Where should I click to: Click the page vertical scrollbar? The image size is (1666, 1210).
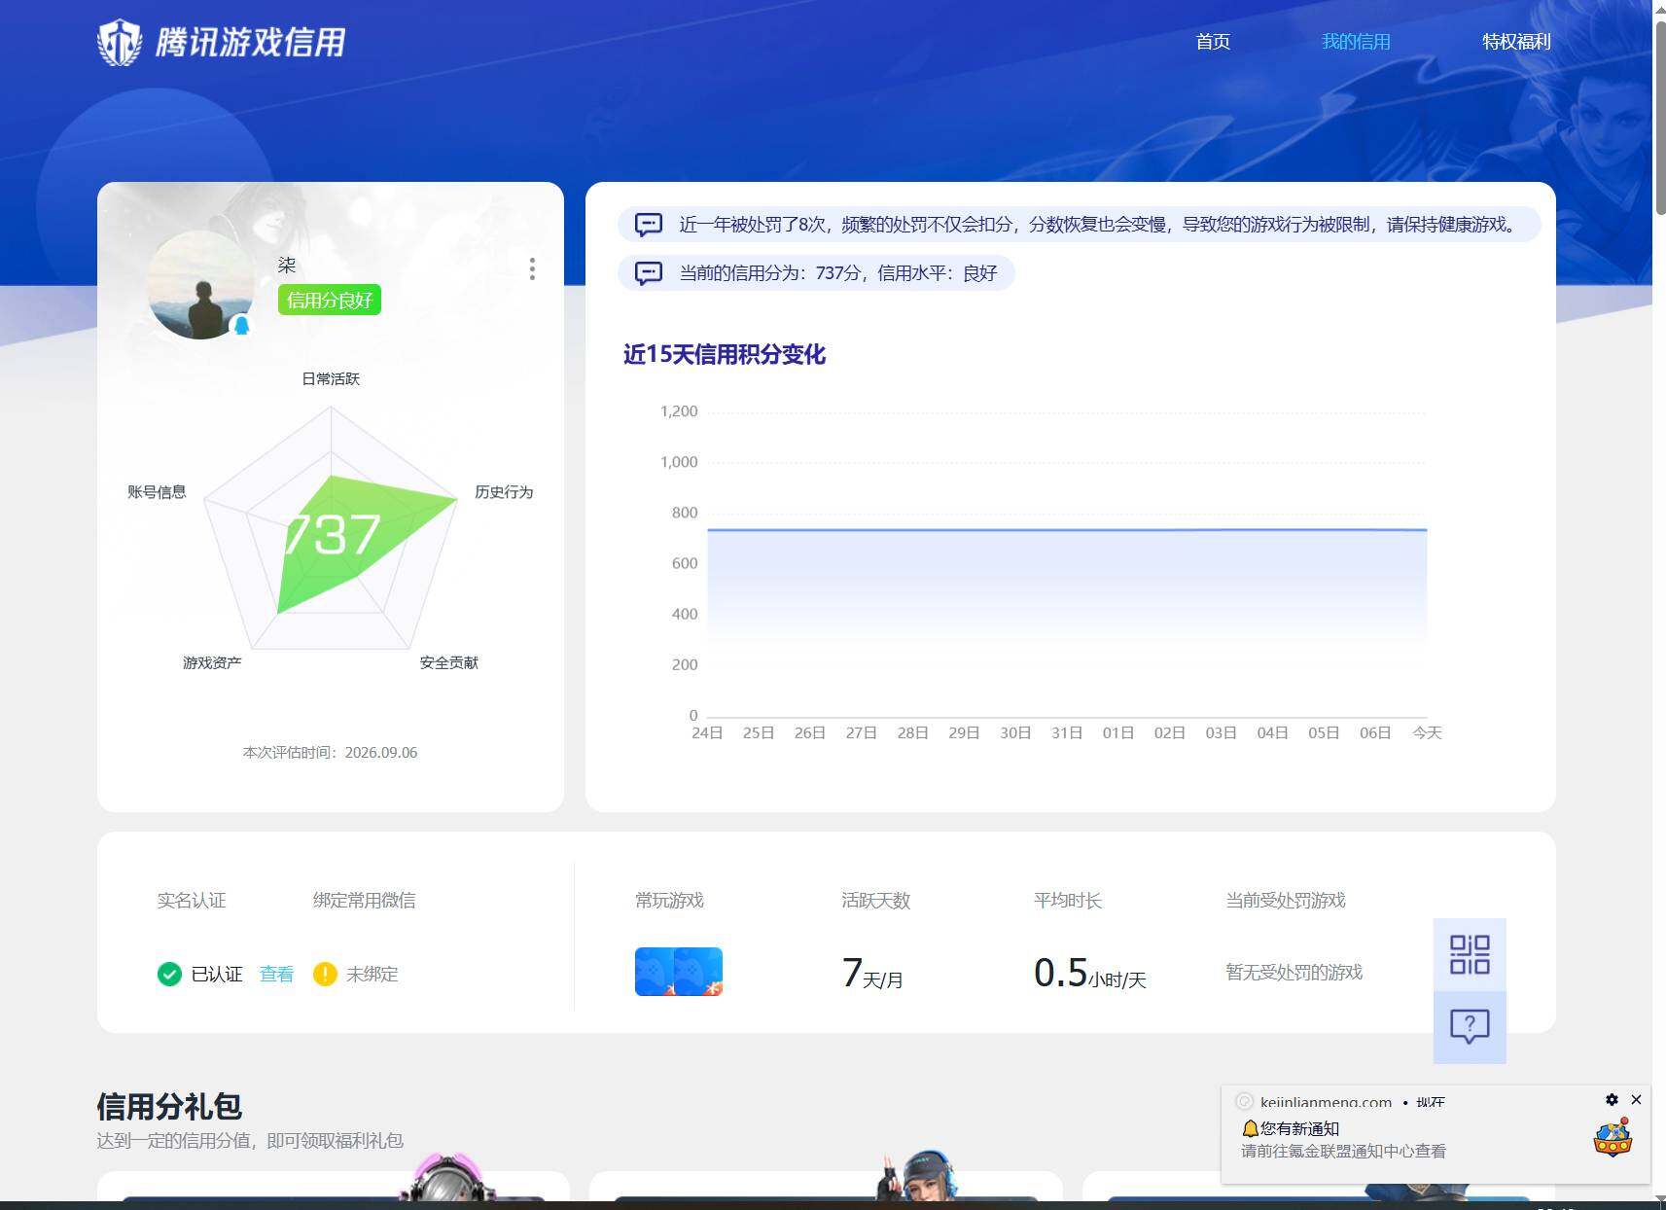tap(1659, 117)
